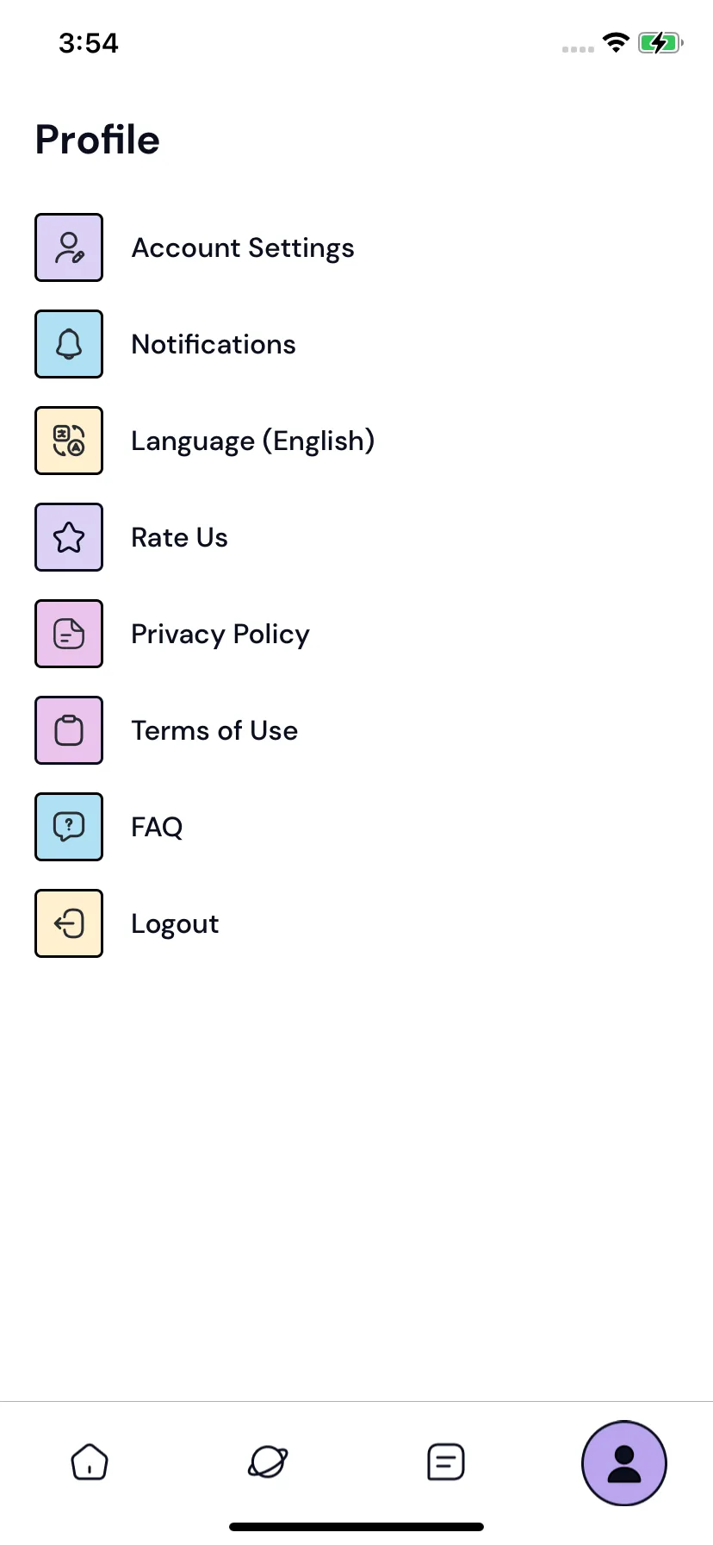Open the notes list tab
713x1545 pixels.
coord(446,1462)
